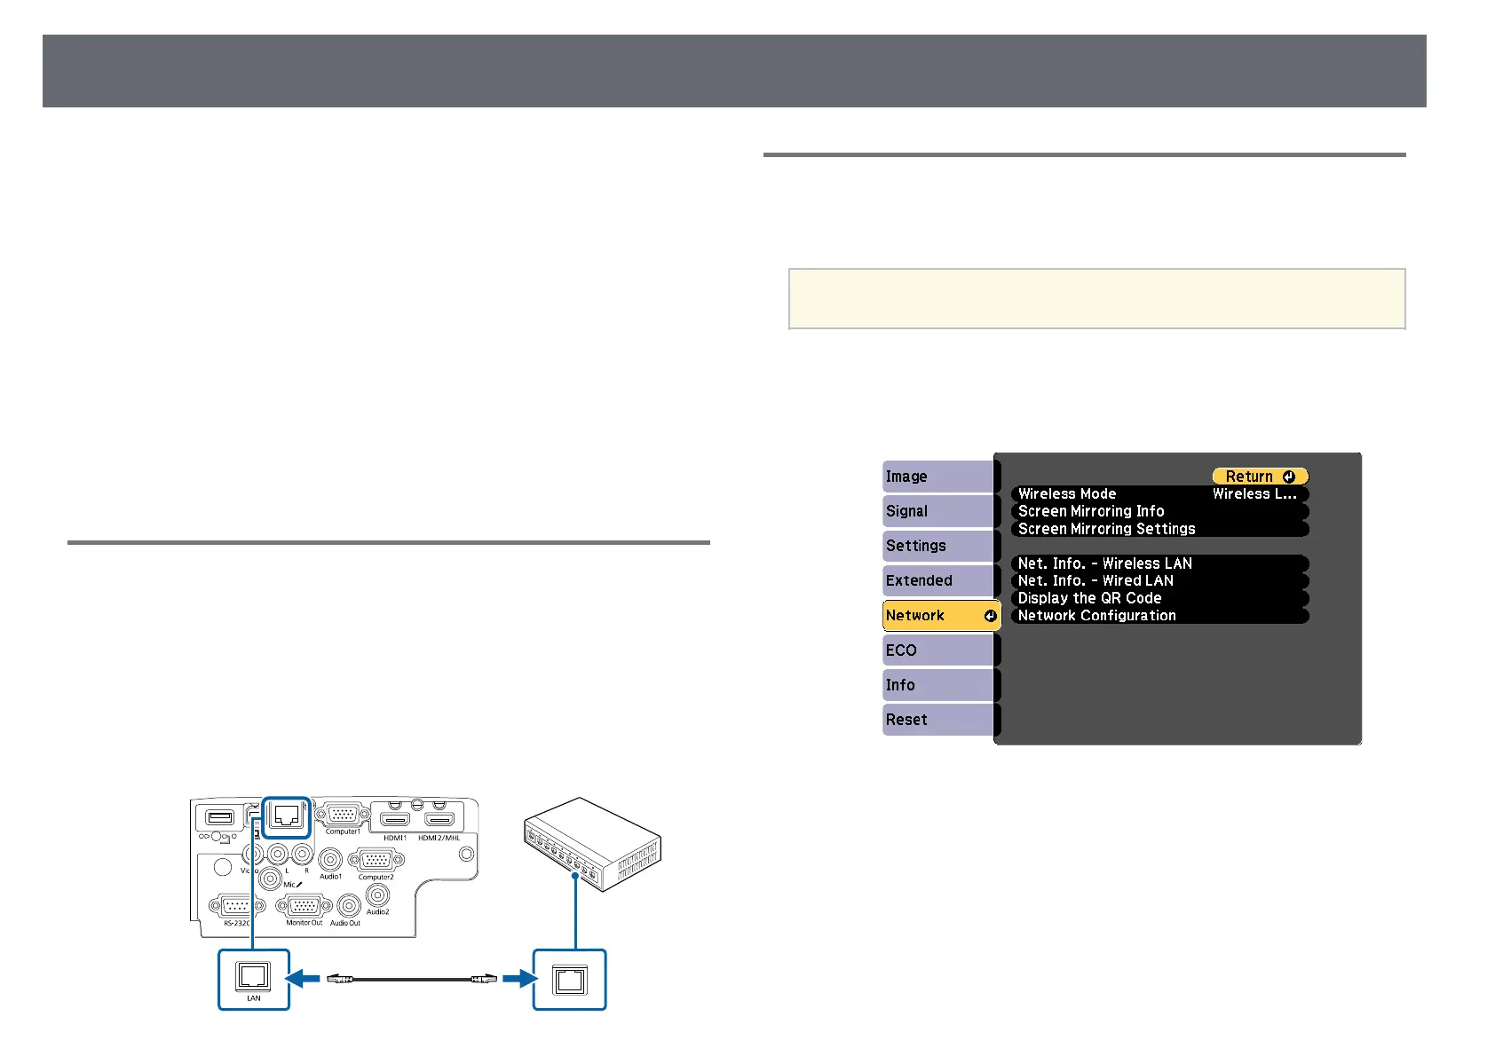The image size is (1495, 1056).
Task: Open Net. Info. - Wired LAN
Action: [1159, 580]
